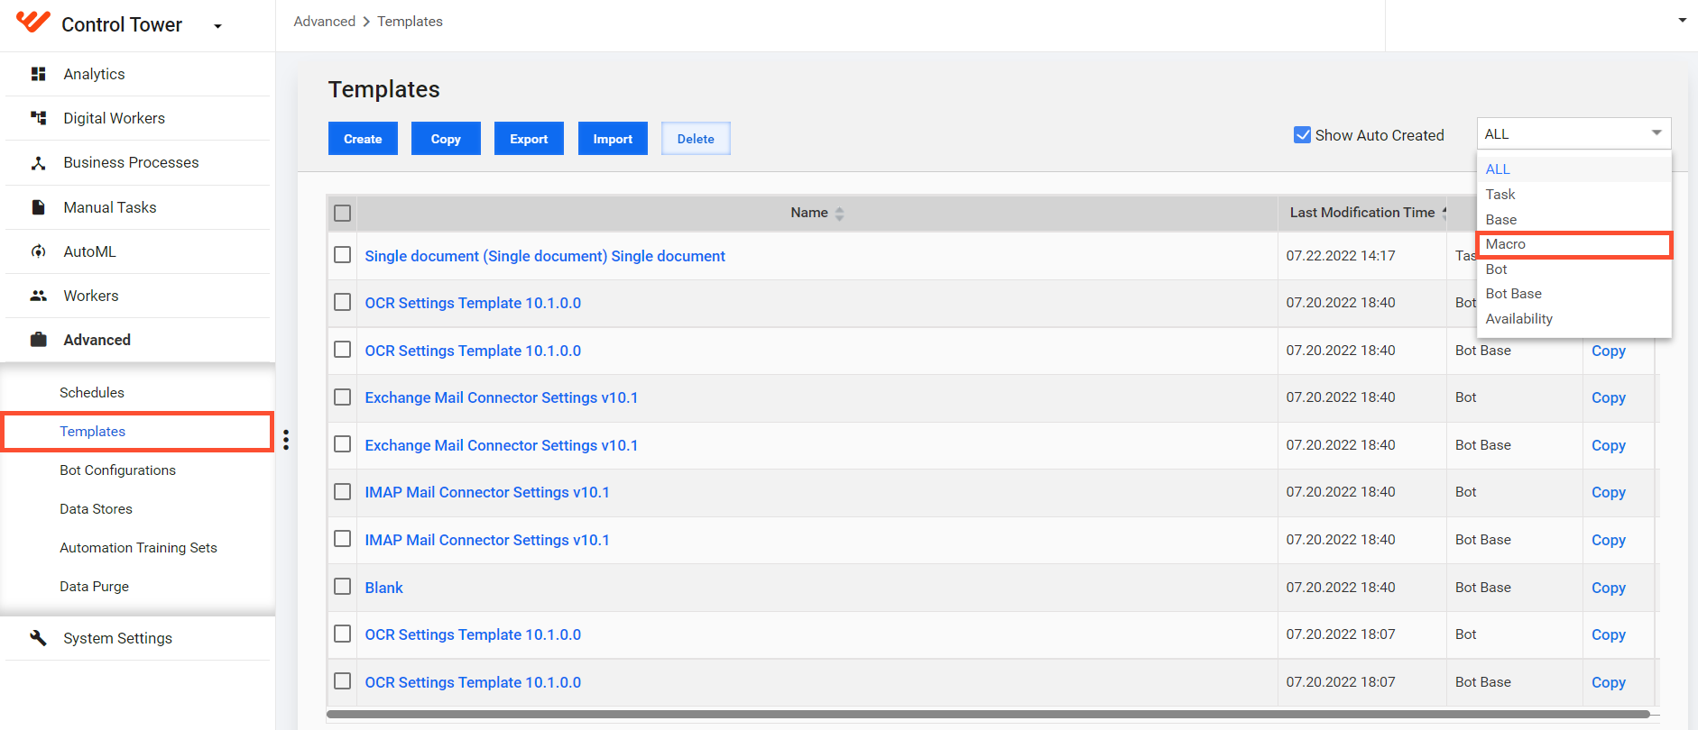Image resolution: width=1698 pixels, height=730 pixels.
Task: Choose Availability in the type list
Action: (x=1573, y=319)
